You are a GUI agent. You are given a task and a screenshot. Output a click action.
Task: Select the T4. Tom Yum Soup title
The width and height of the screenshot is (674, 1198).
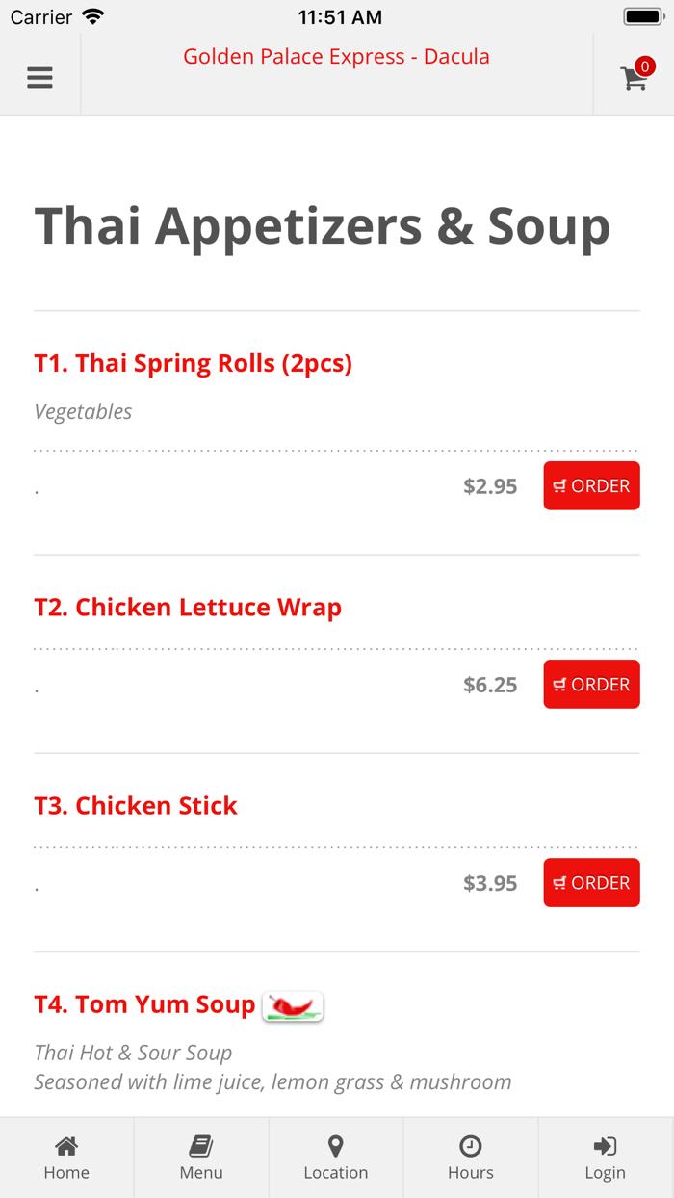(x=144, y=1004)
